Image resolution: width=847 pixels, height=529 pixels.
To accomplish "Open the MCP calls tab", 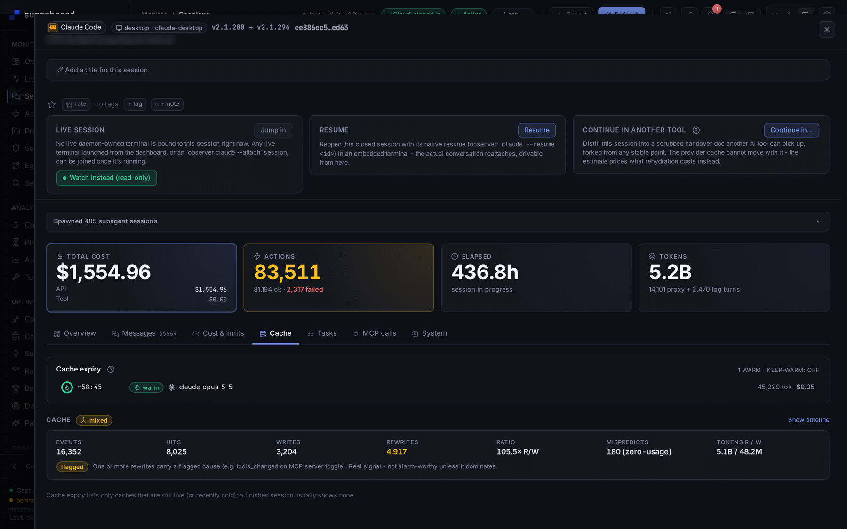I will pos(375,333).
